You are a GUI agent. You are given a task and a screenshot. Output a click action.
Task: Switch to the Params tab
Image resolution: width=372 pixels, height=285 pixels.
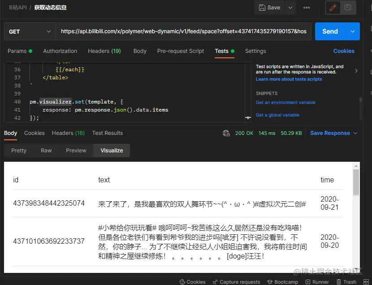[20, 51]
